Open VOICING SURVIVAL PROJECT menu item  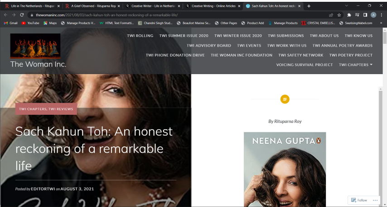click(305, 65)
